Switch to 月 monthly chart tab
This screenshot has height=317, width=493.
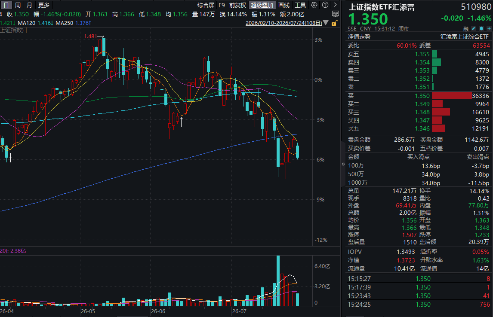point(29,5)
